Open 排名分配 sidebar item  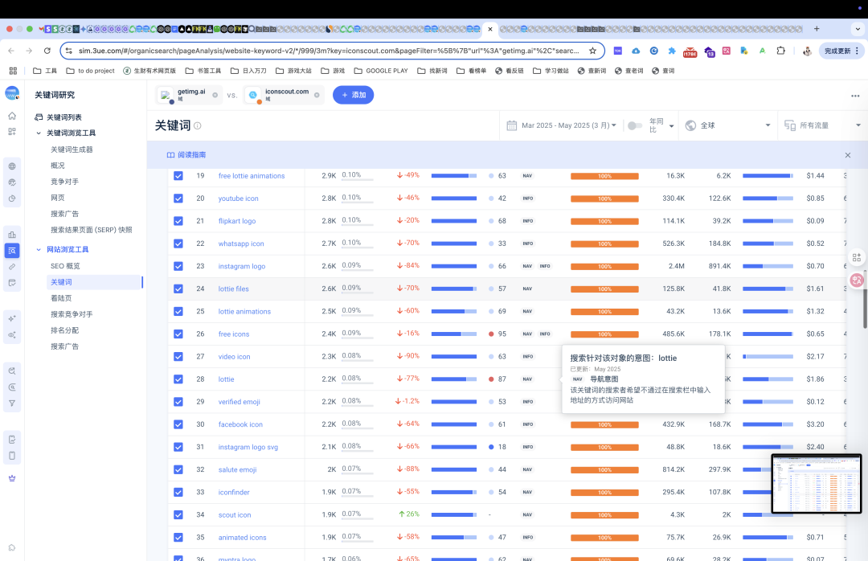65,330
